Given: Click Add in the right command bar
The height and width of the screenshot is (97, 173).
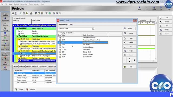Looking at the screenshot, I should 165,18.
